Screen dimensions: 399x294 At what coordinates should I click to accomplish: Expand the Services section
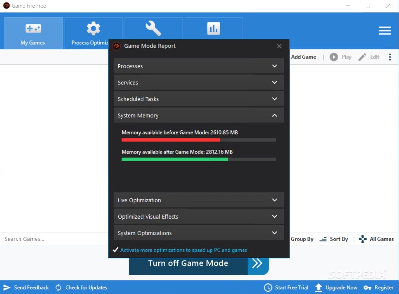click(x=199, y=82)
